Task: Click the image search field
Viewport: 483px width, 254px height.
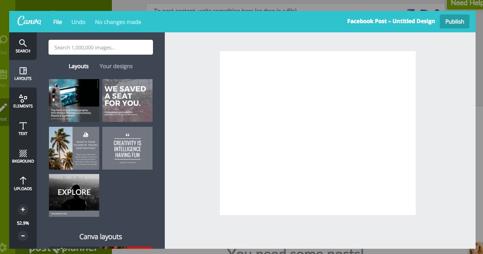Action: [x=101, y=47]
